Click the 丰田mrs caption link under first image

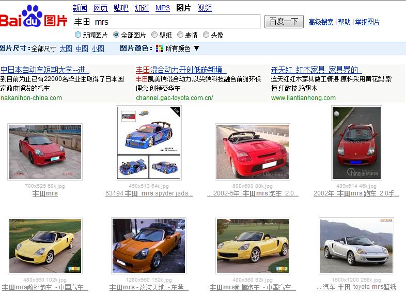pyautogui.click(x=45, y=193)
